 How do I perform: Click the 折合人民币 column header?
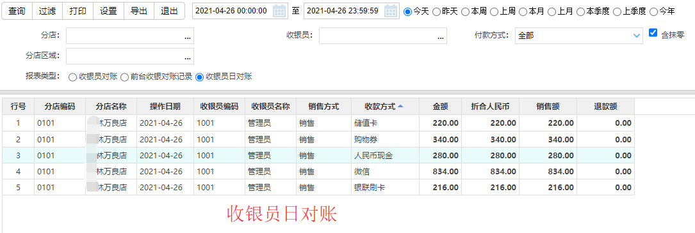pyautogui.click(x=490, y=107)
